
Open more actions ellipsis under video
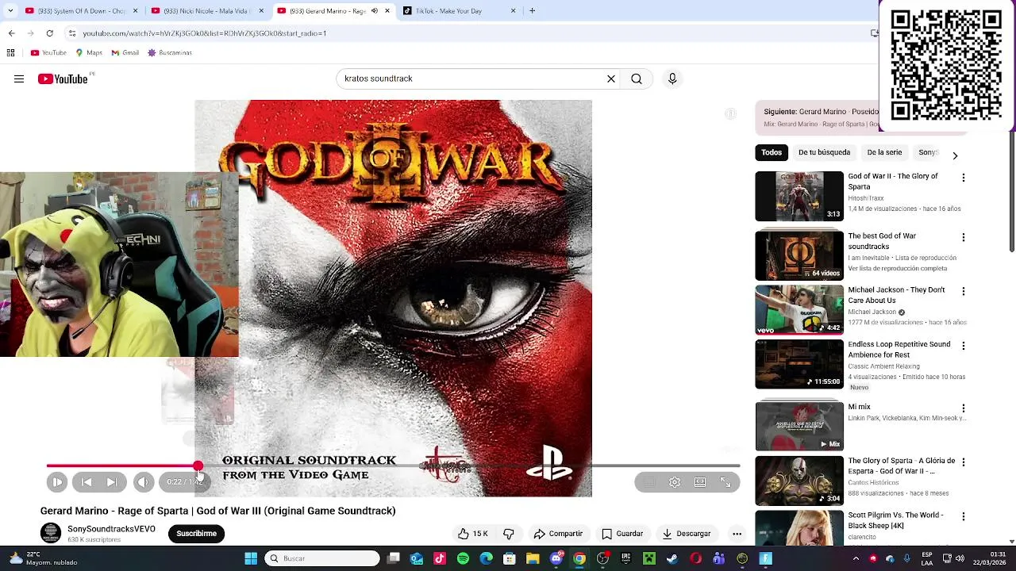(x=737, y=534)
